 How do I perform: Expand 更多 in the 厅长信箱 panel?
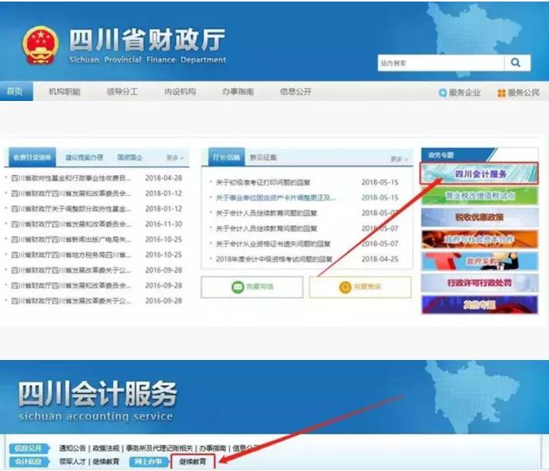point(397,159)
